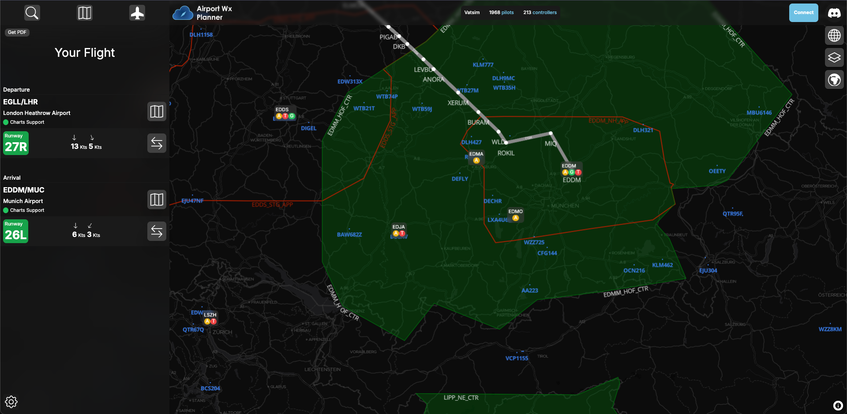Click aircraft OEETY on the map
This screenshot has width=847, height=414.
pos(717,171)
